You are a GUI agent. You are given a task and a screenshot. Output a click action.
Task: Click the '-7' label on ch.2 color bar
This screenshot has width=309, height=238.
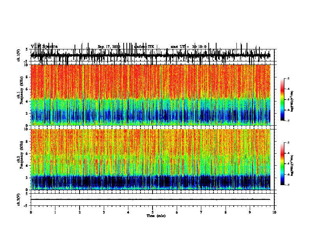[288, 185]
